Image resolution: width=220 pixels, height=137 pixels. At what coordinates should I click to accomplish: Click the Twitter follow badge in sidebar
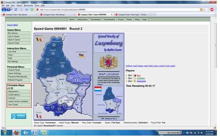19,116
